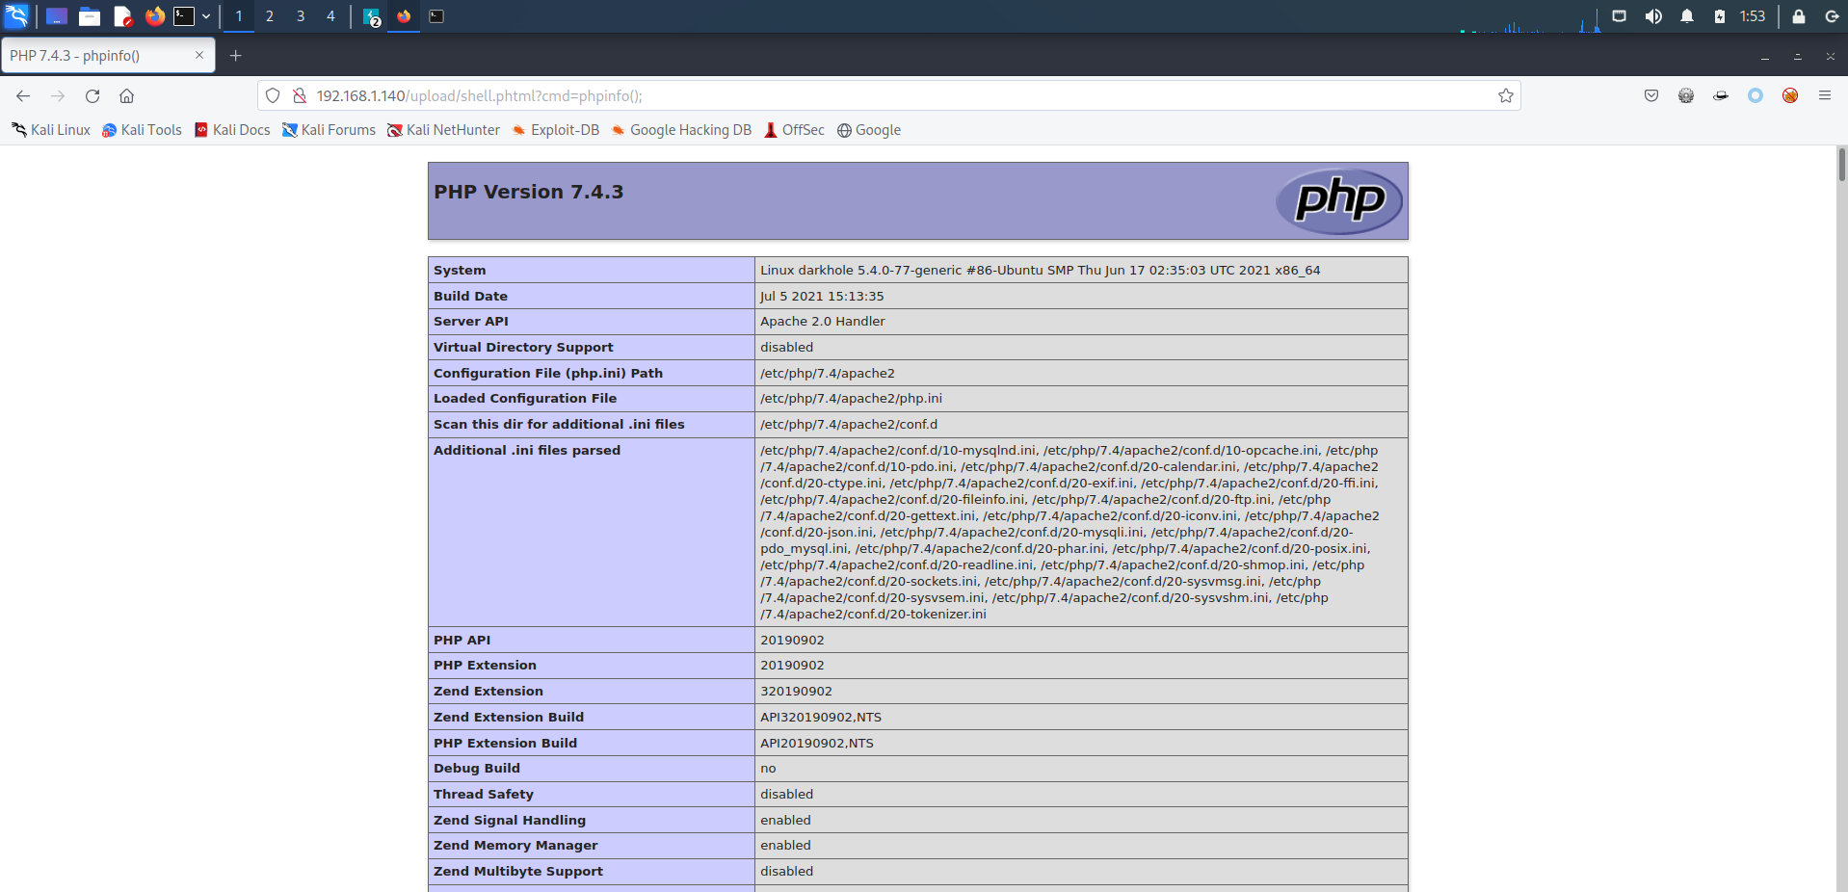This screenshot has height=892, width=1848.
Task: Click the 1:53 clock
Action: pyautogui.click(x=1753, y=16)
